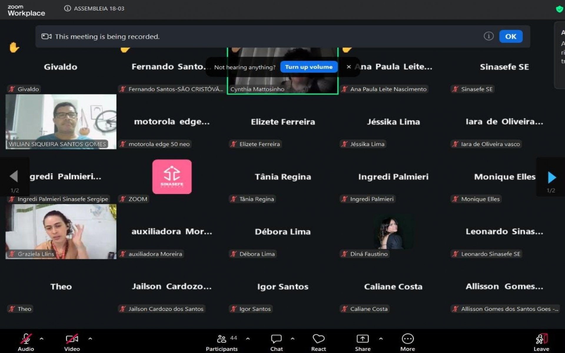Open the Chat panel
The height and width of the screenshot is (353, 565).
click(x=276, y=339)
